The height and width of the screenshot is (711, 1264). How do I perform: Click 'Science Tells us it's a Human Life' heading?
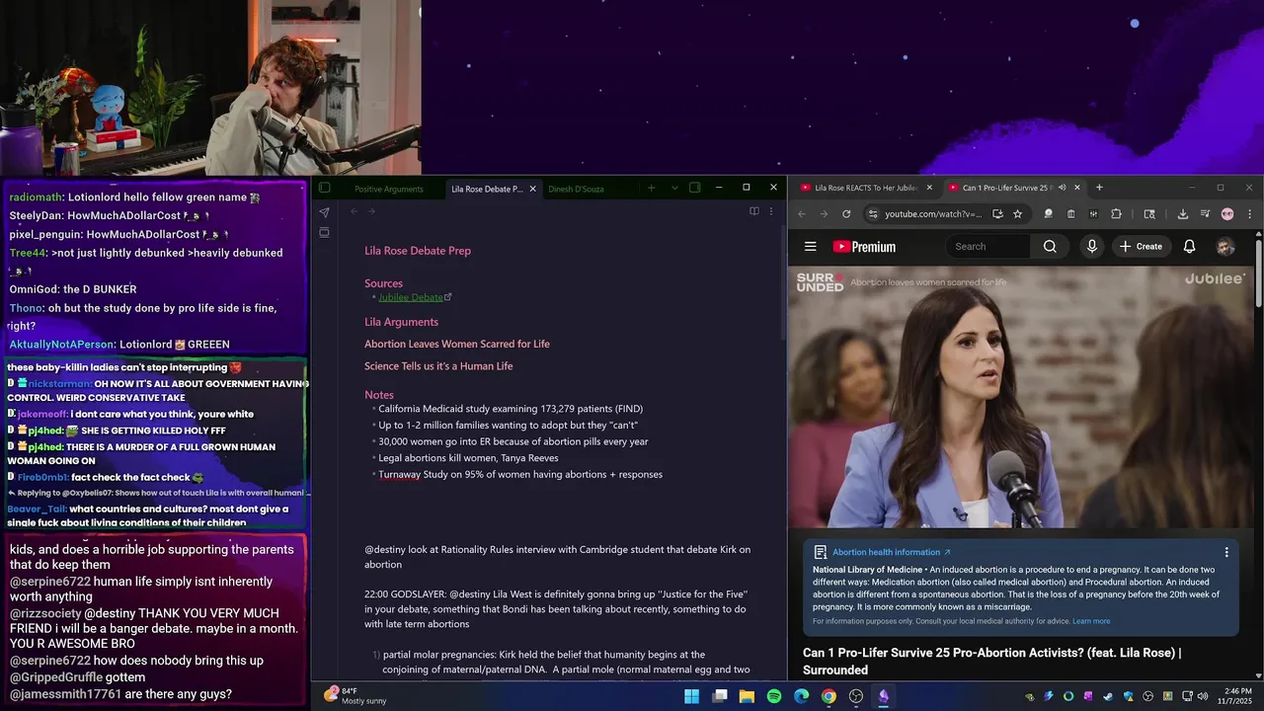pyautogui.click(x=438, y=366)
